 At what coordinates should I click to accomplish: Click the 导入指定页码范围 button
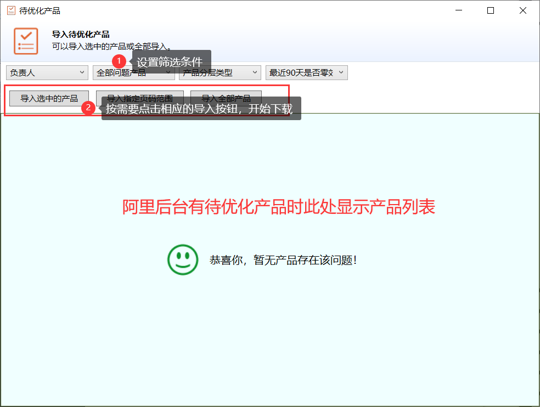tap(139, 99)
